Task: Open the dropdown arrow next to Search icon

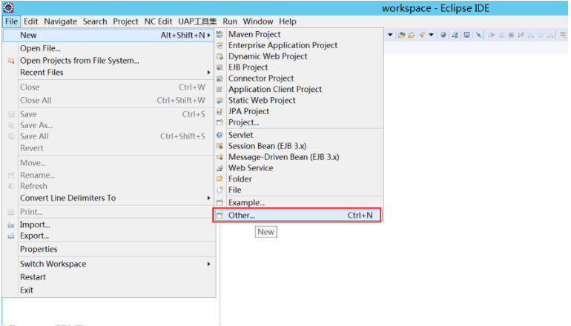Action: tap(431, 35)
